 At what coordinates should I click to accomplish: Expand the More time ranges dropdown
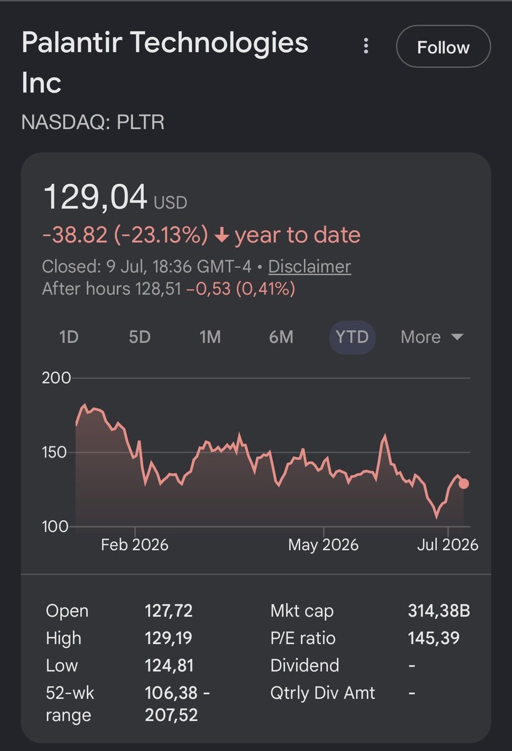(x=432, y=337)
